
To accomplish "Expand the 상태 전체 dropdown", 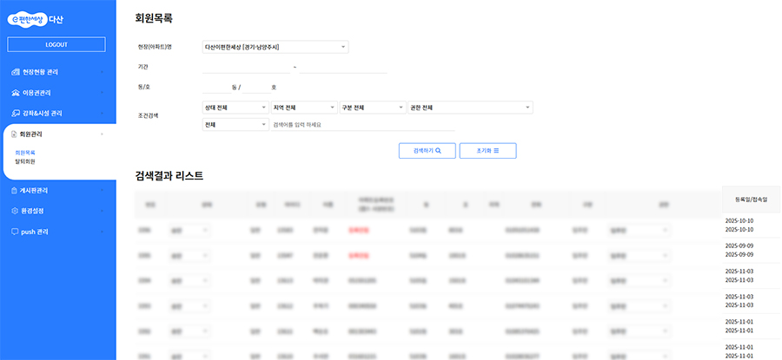I will point(235,108).
